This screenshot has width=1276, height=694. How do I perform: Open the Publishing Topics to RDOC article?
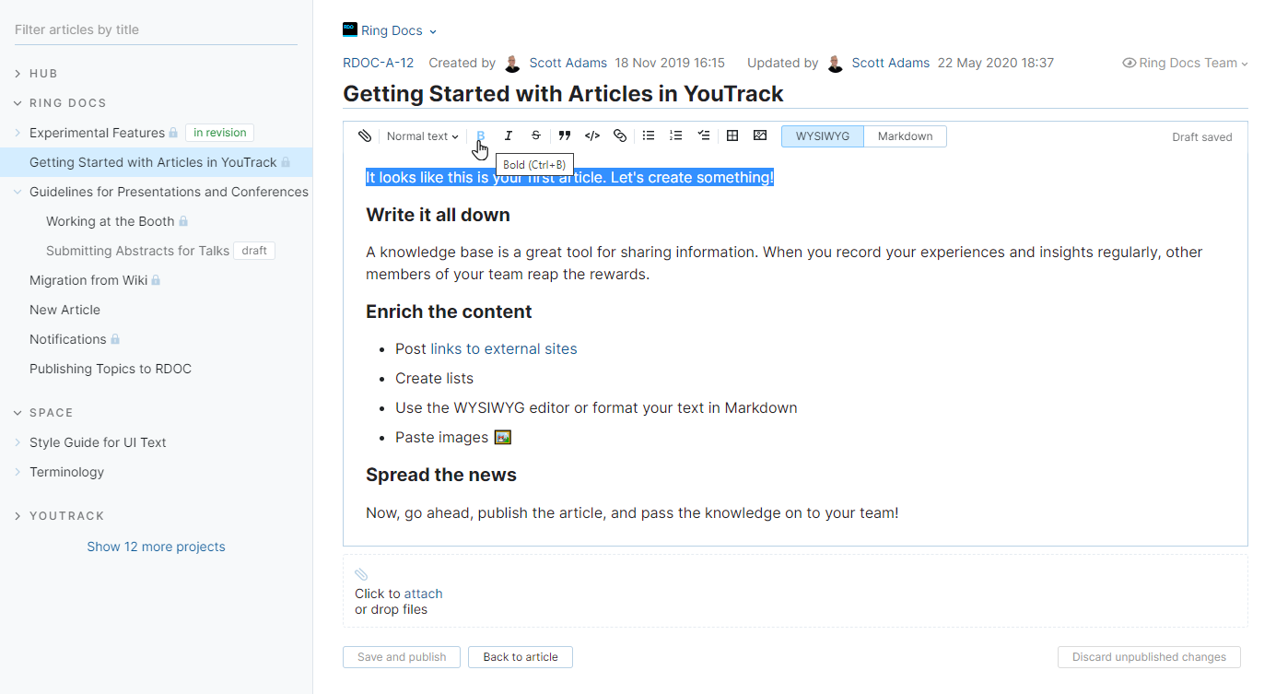111,369
